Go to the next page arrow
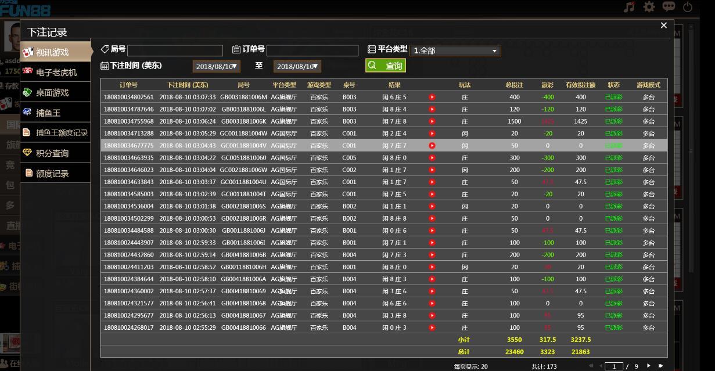 [649, 366]
